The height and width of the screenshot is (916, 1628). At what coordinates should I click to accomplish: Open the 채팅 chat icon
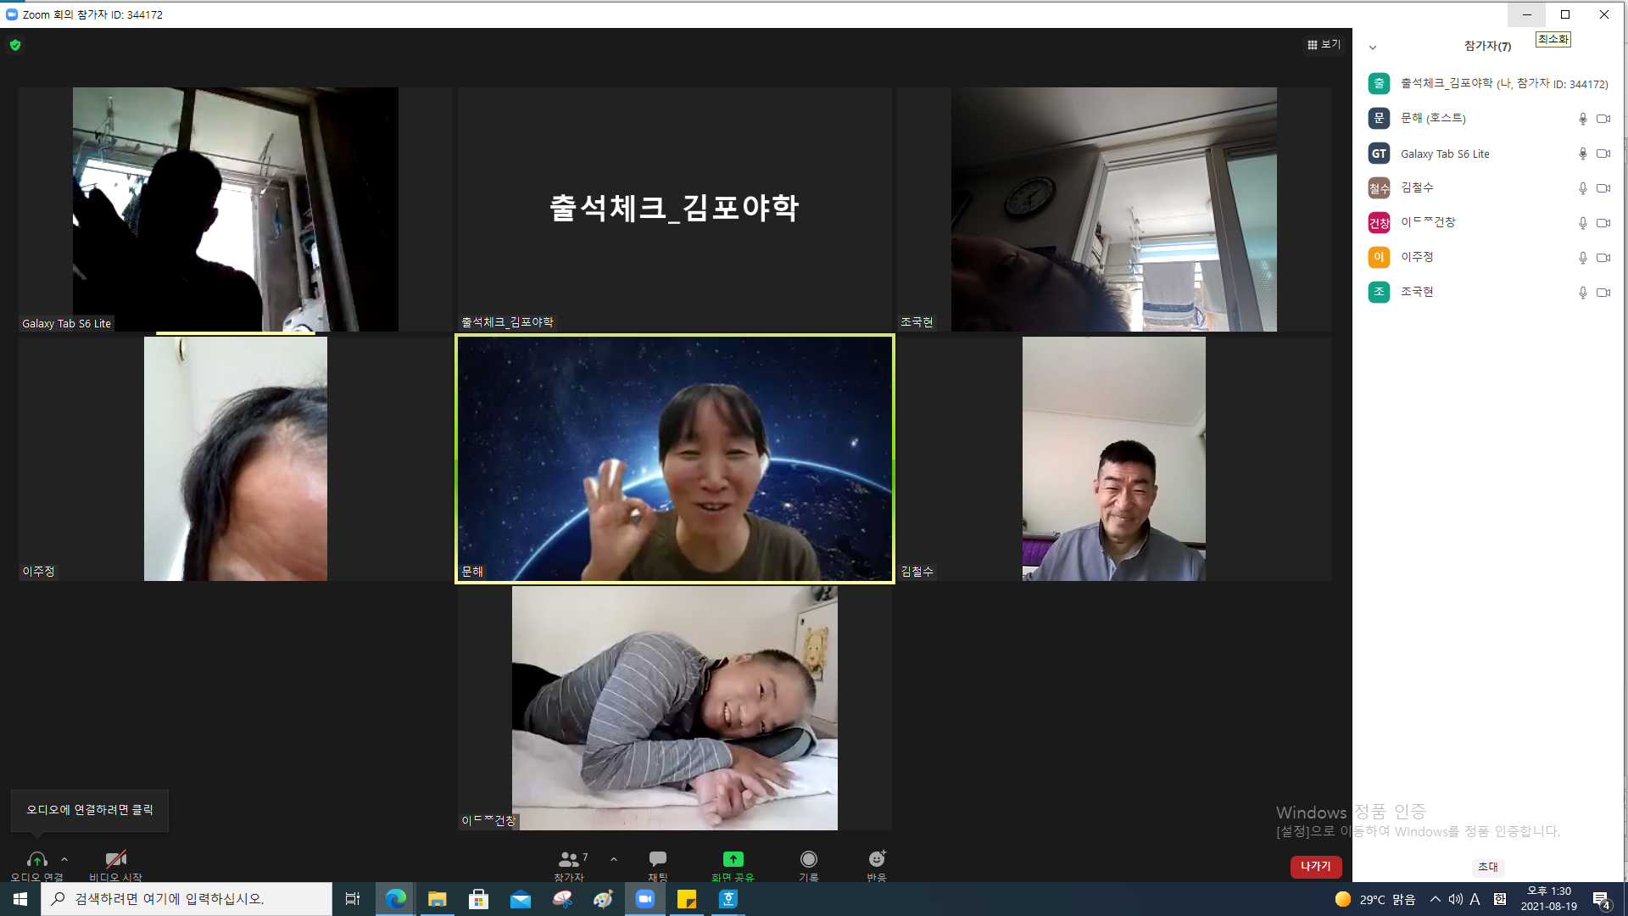tap(658, 859)
